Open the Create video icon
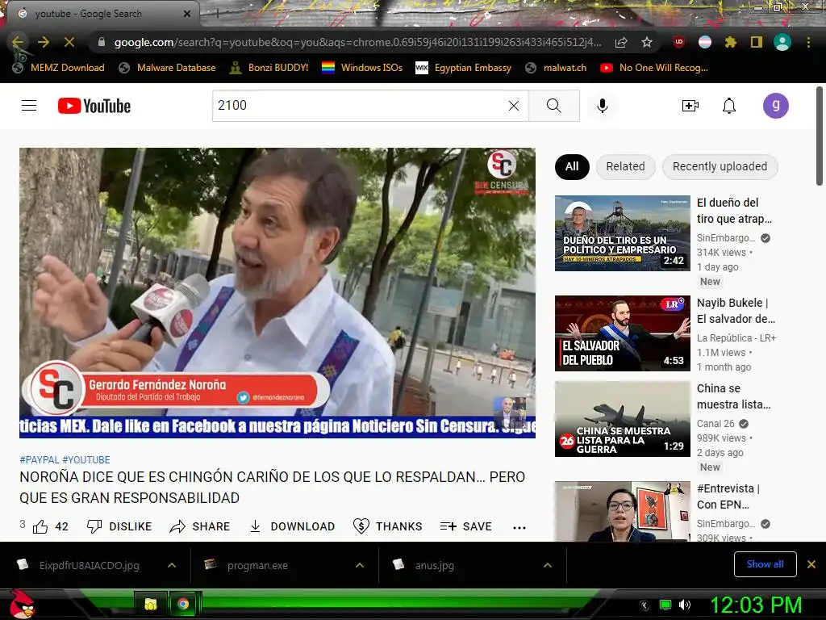Image resolution: width=826 pixels, height=620 pixels. click(690, 106)
